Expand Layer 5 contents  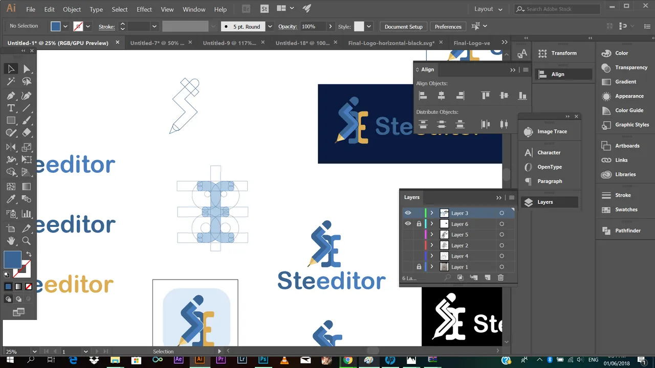coord(432,235)
